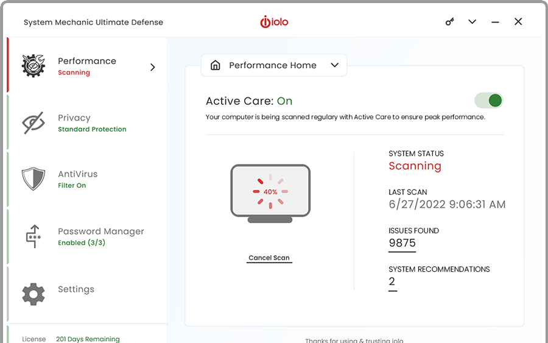The width and height of the screenshot is (548, 343).
Task: Click the monitor showing 40% scan progress
Action: (x=270, y=193)
